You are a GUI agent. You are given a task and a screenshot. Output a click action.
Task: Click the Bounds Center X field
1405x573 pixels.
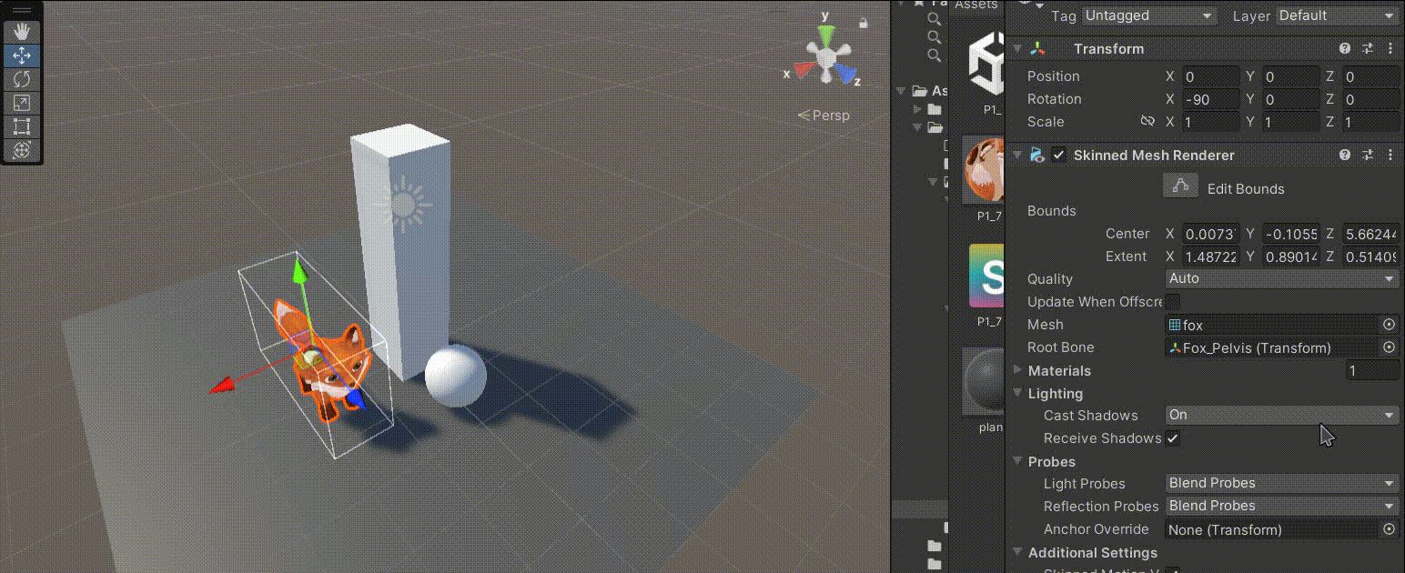(x=1211, y=234)
